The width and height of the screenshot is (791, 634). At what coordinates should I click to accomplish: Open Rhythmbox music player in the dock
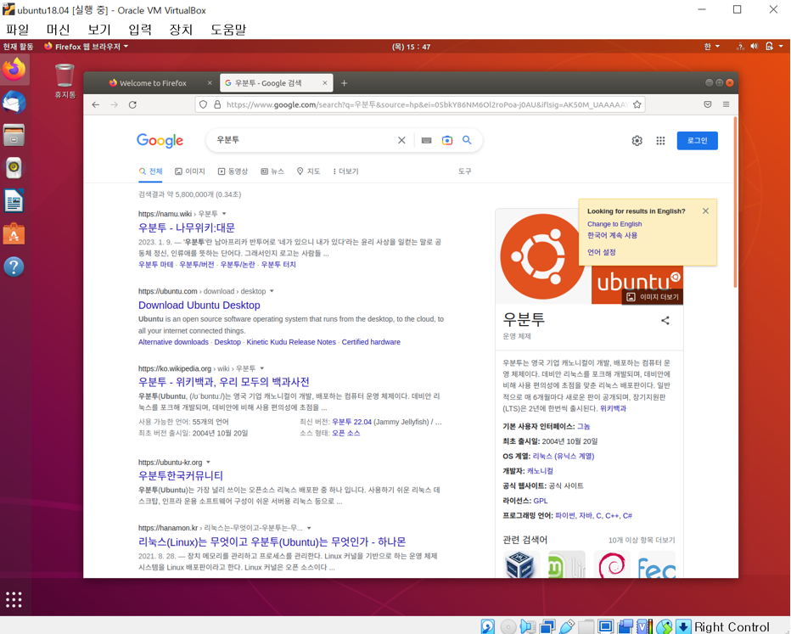[14, 168]
